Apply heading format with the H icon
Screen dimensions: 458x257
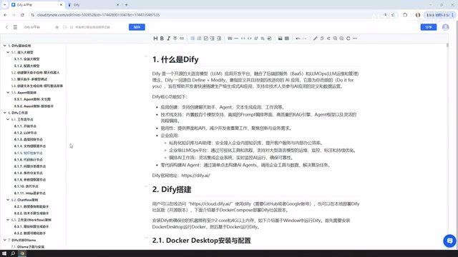(x=155, y=39)
